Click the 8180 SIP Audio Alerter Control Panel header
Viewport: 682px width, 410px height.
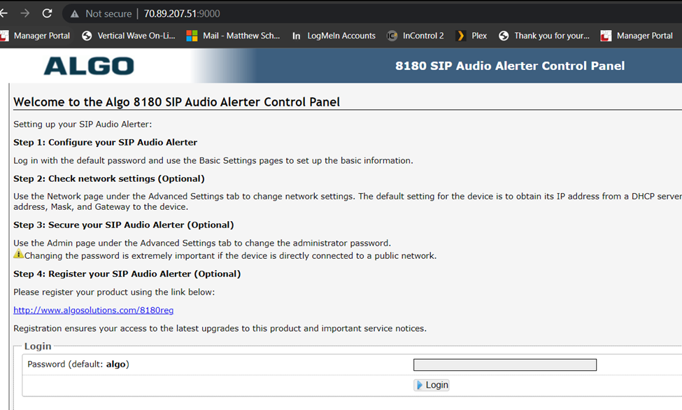510,66
